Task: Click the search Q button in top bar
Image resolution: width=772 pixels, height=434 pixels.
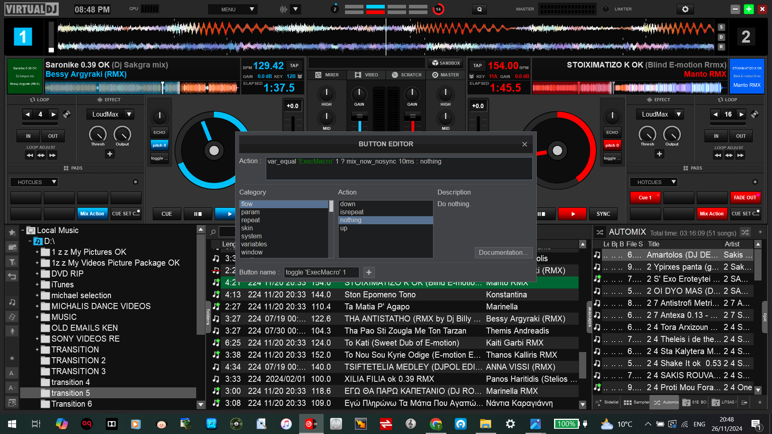Action: click(479, 9)
